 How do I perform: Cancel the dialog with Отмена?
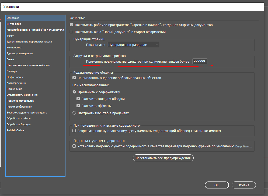click(x=243, y=185)
